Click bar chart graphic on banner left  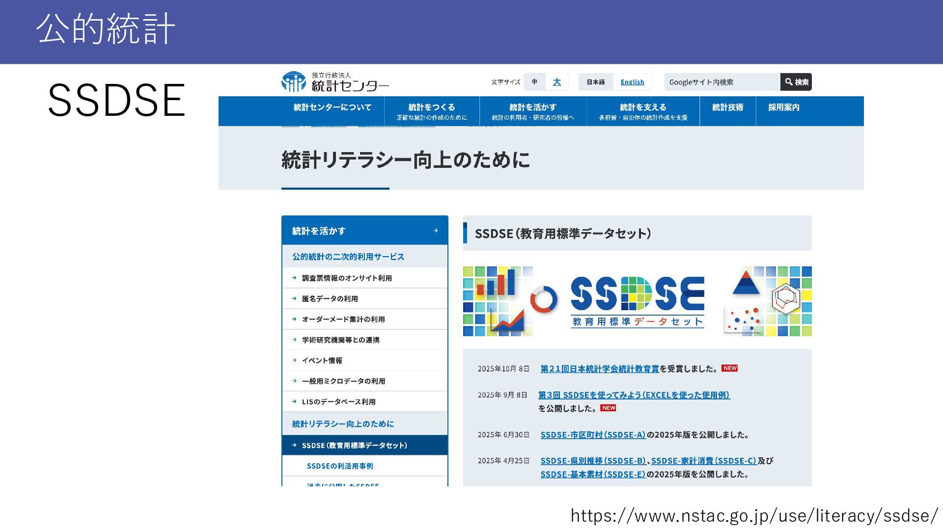click(496, 284)
